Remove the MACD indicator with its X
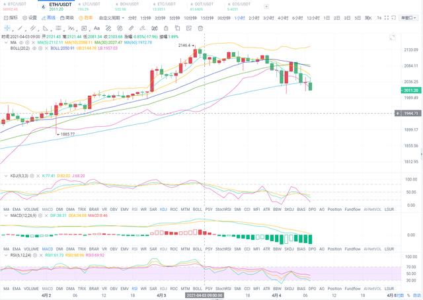 (46, 215)
